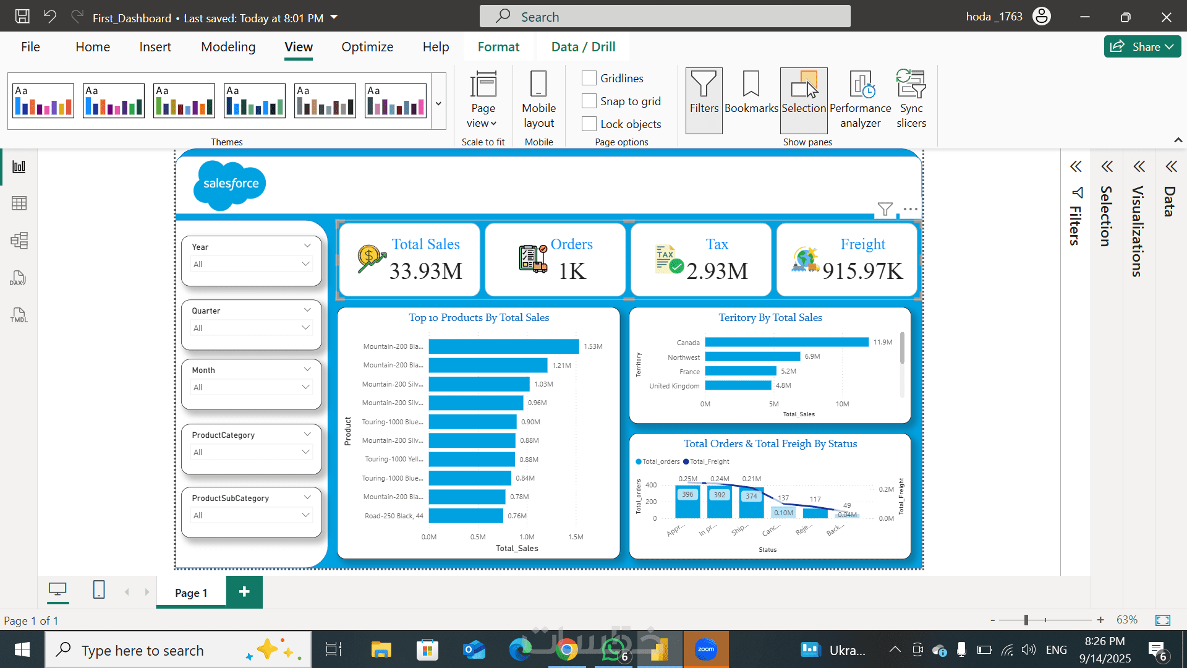Check the Lock objects option

pyautogui.click(x=589, y=124)
